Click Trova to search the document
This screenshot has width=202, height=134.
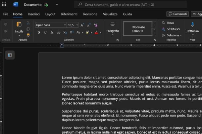(x=168, y=23)
